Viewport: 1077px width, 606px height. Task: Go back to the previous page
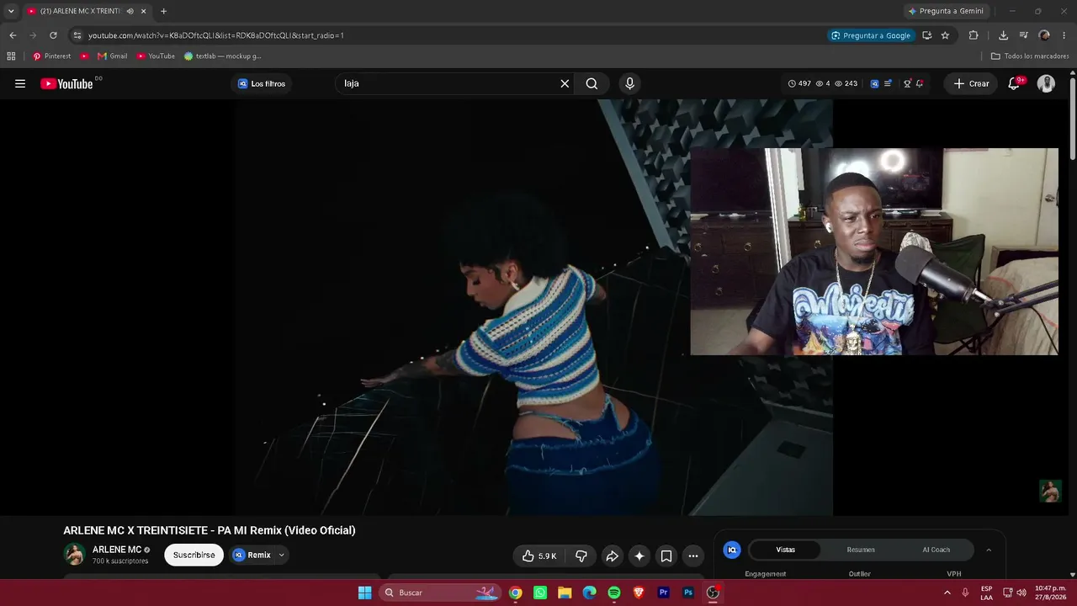[13, 35]
